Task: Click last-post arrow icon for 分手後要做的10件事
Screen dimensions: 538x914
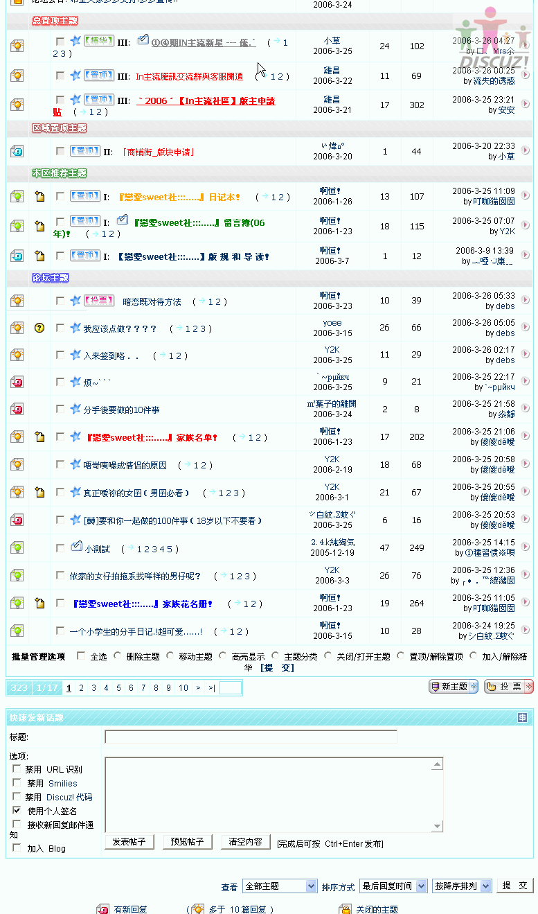Action: tap(526, 409)
